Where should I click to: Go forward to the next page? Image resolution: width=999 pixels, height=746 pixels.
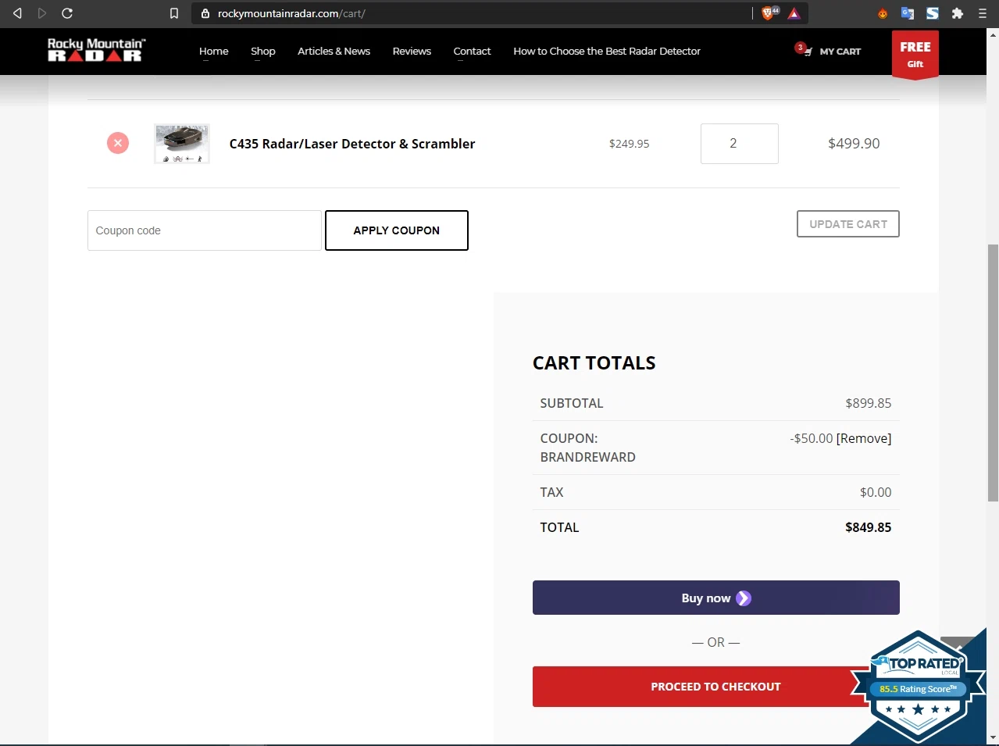pos(42,13)
